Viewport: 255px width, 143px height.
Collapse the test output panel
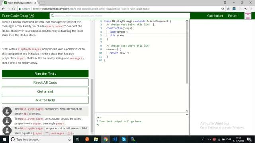coord(187,115)
